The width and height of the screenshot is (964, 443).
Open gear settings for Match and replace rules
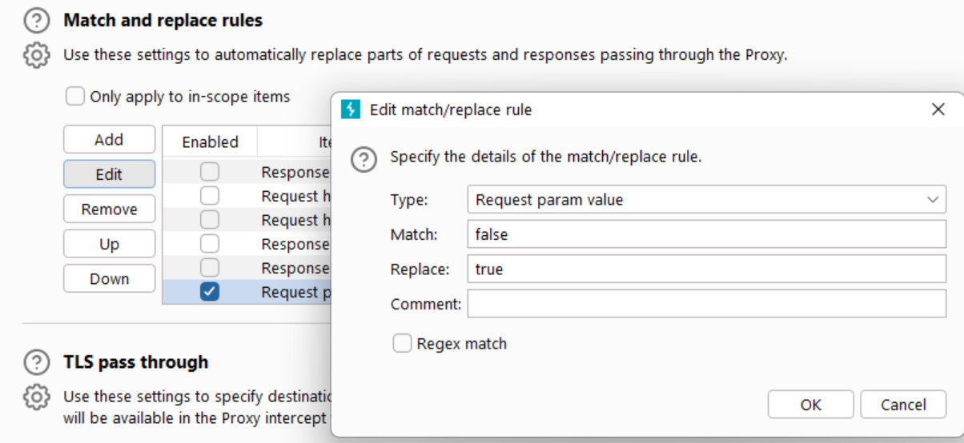tap(36, 56)
